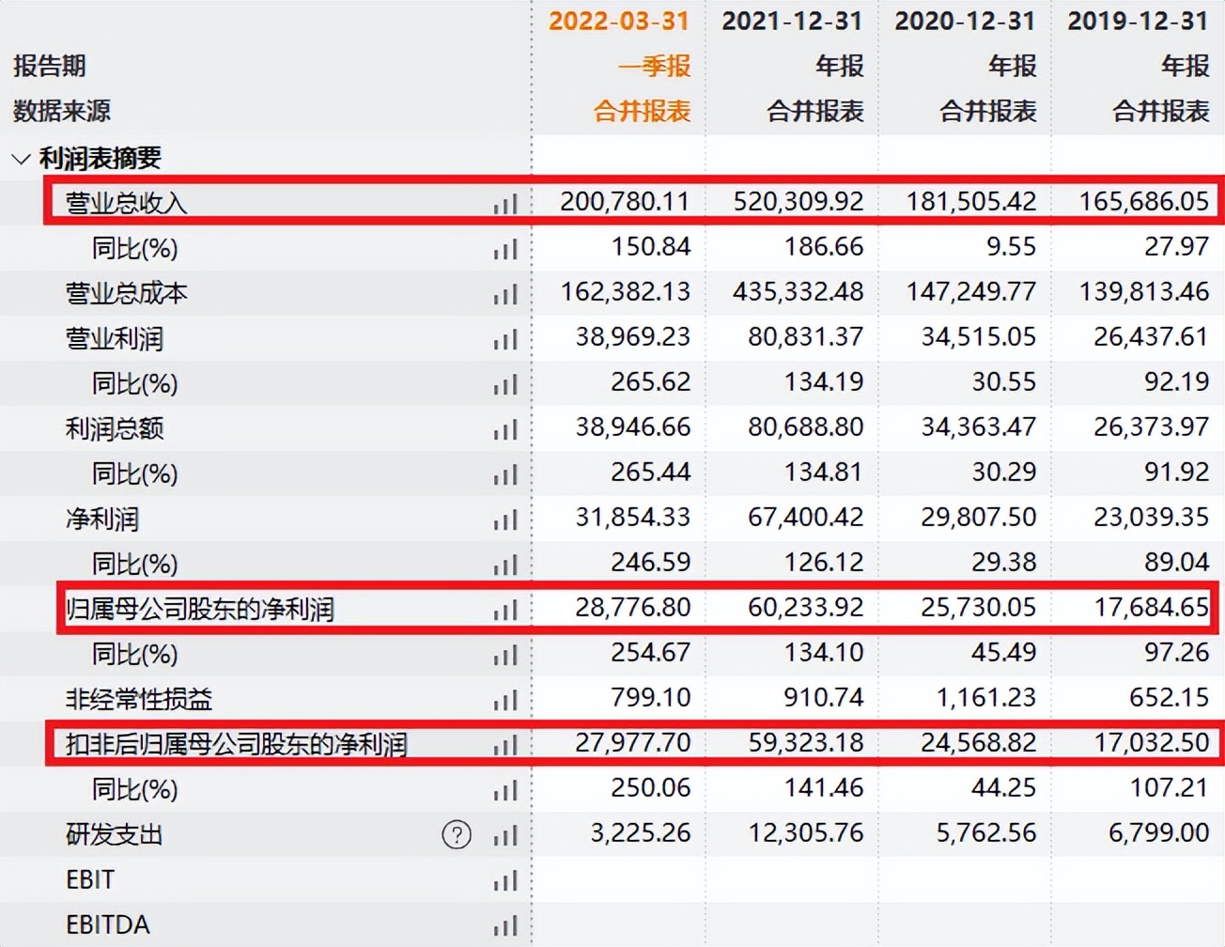Click 年报 under the 2019-12-31 column
The height and width of the screenshot is (947, 1225).
coord(1185,66)
